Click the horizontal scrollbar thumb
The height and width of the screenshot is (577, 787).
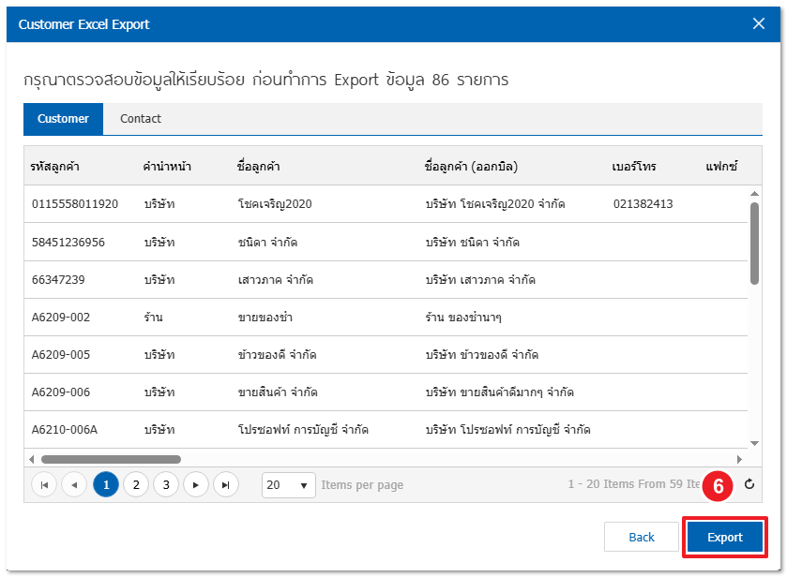click(111, 459)
